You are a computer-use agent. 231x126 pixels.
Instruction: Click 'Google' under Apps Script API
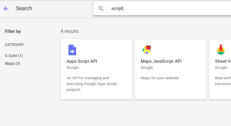click(73, 67)
